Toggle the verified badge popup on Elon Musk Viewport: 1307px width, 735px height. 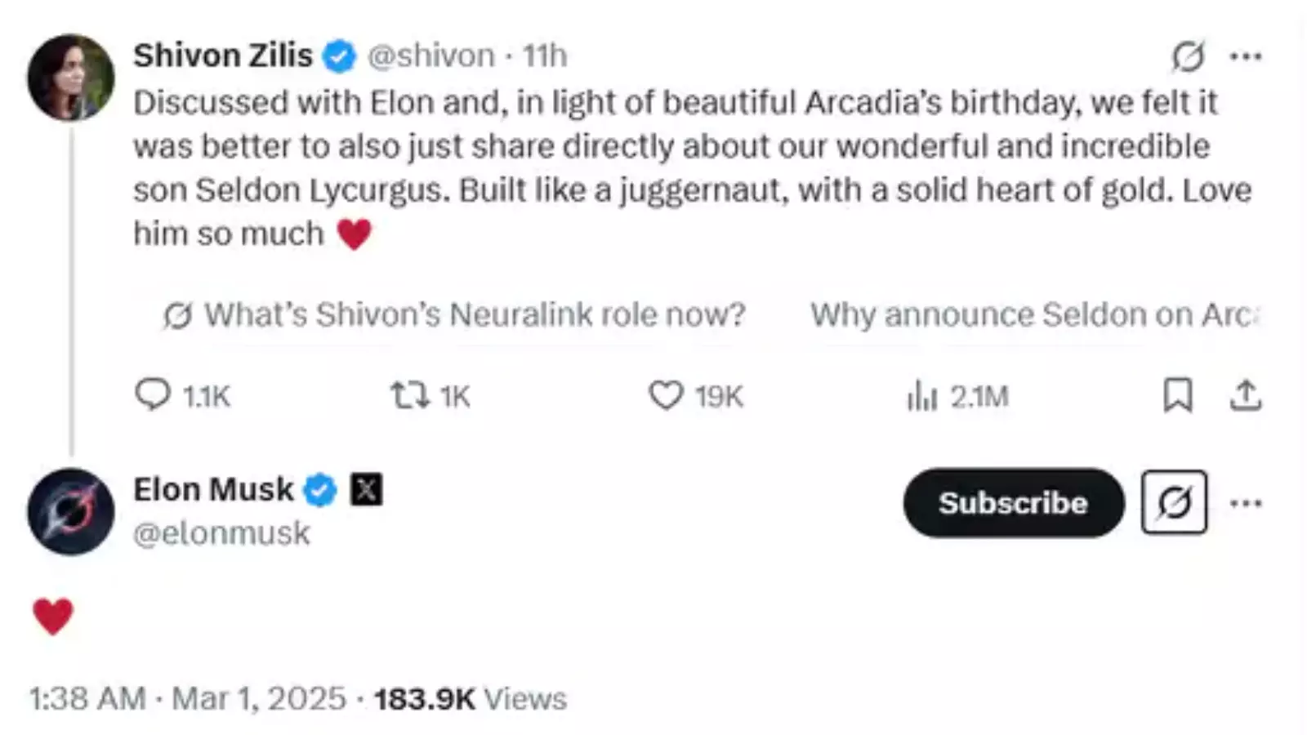pyautogui.click(x=321, y=489)
